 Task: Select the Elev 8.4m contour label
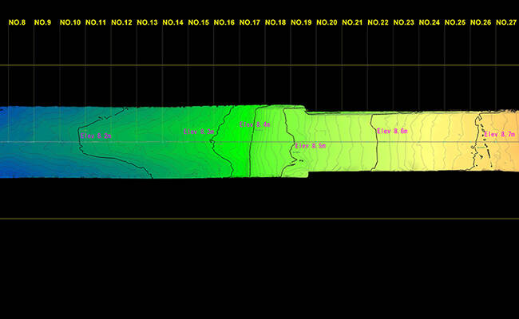tap(255, 125)
